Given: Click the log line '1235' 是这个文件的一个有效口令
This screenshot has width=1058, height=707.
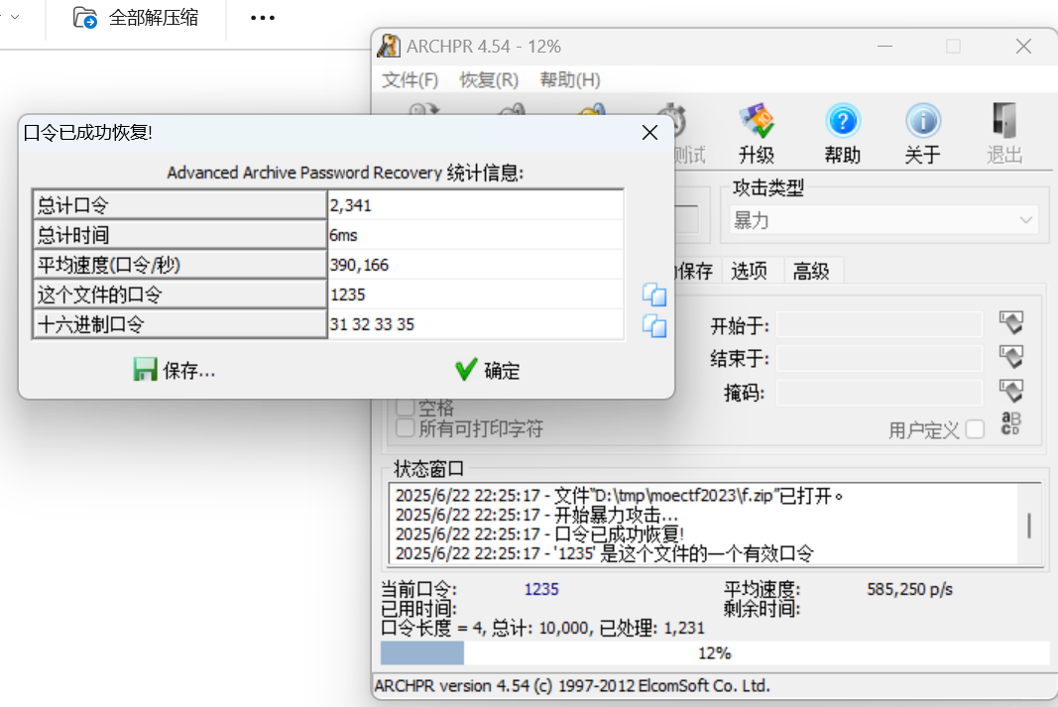Looking at the screenshot, I should (605, 554).
